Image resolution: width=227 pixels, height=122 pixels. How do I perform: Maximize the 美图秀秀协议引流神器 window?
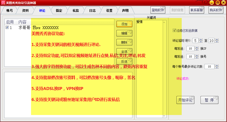pyautogui.click(x=217, y=2)
